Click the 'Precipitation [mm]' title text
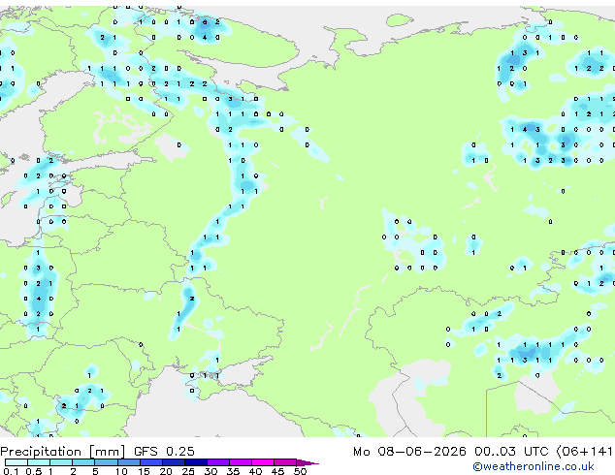 [62, 452]
